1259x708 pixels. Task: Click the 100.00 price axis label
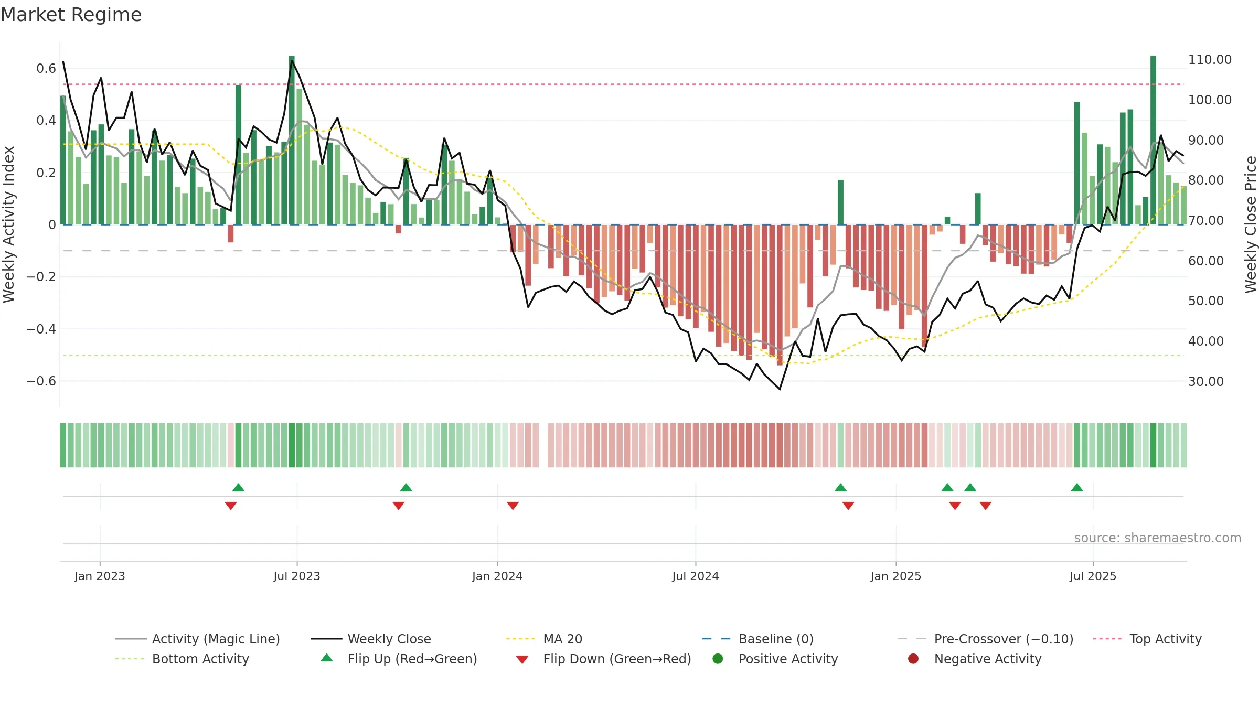tap(1210, 100)
